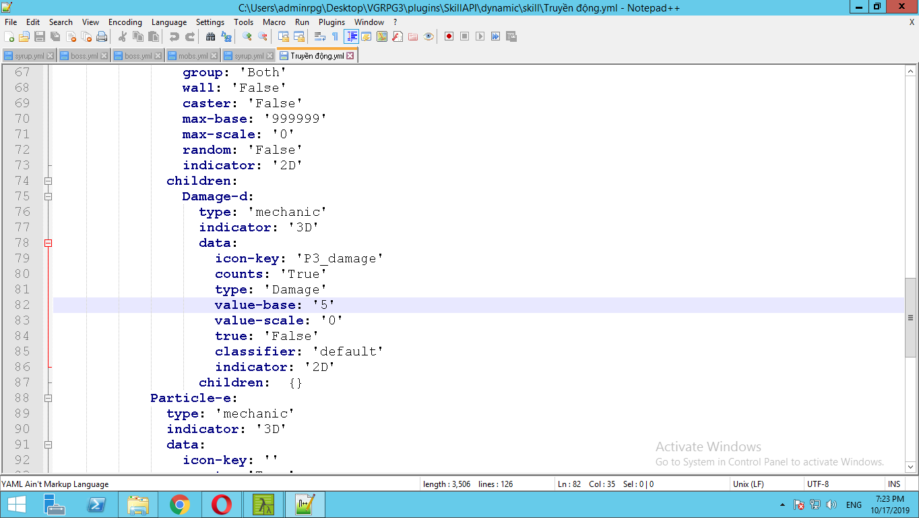Click the Print icon in toolbar
The width and height of the screenshot is (919, 518).
coord(102,36)
